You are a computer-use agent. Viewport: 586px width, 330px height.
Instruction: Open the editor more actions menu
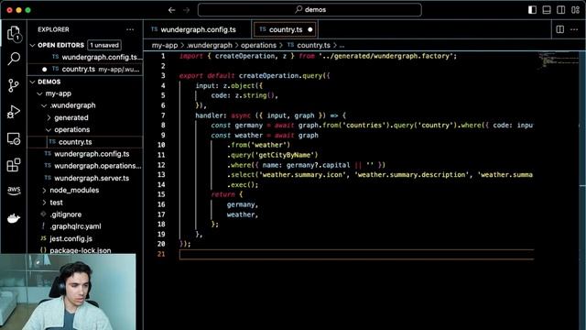coord(574,29)
